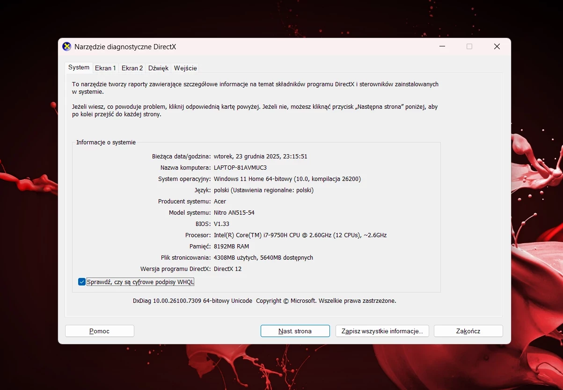Minimize the DirectX diagnostic tool window
This screenshot has height=390, width=563.
442,46
